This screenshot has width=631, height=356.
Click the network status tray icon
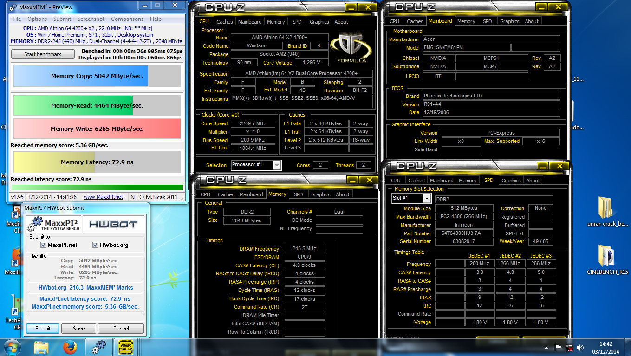569,348
